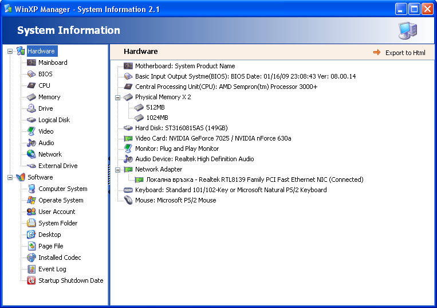Click the Startup Shutdown Date power icon
437x308 pixels.
[31, 280]
